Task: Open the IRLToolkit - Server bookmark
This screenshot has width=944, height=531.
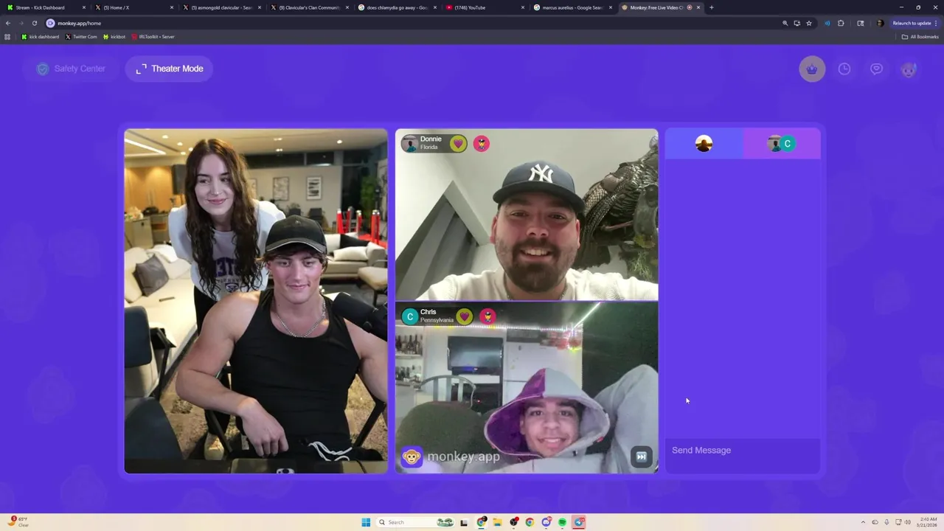Action: [x=153, y=36]
